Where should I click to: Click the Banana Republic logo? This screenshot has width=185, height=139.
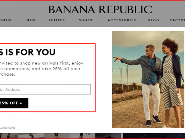click(100, 10)
